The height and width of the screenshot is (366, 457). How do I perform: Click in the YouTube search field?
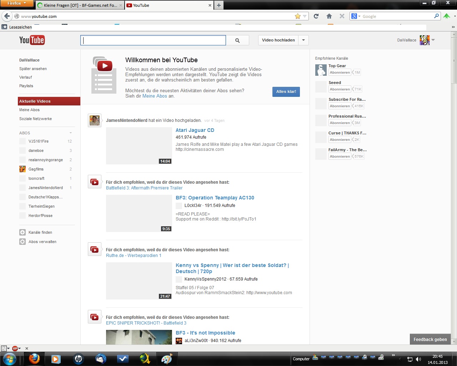[153, 40]
